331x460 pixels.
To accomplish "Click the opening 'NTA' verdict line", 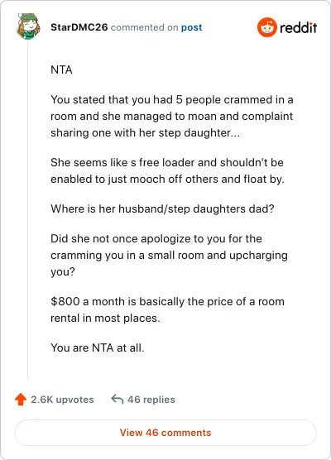I will pyautogui.click(x=61, y=69).
